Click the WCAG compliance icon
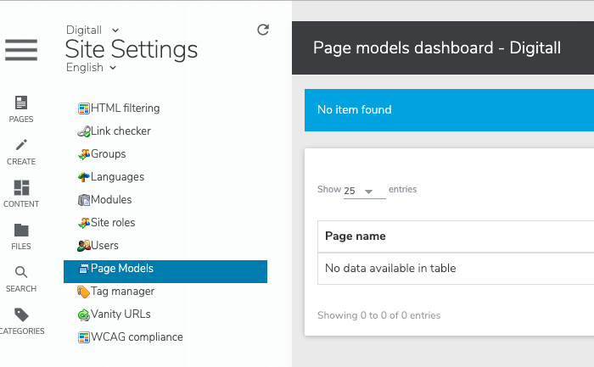594x367 pixels. pyautogui.click(x=84, y=337)
